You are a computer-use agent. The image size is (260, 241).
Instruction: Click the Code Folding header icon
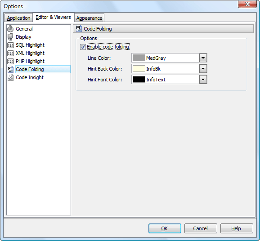(79, 28)
